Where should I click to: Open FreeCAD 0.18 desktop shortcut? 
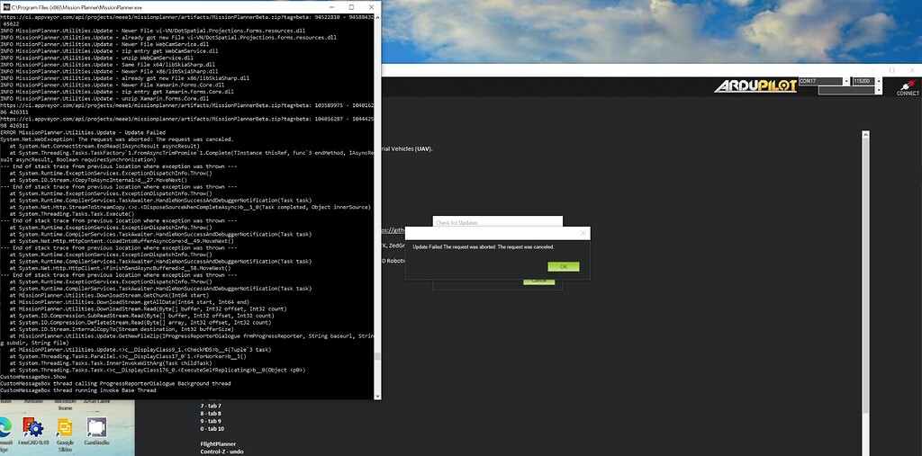(x=33, y=434)
